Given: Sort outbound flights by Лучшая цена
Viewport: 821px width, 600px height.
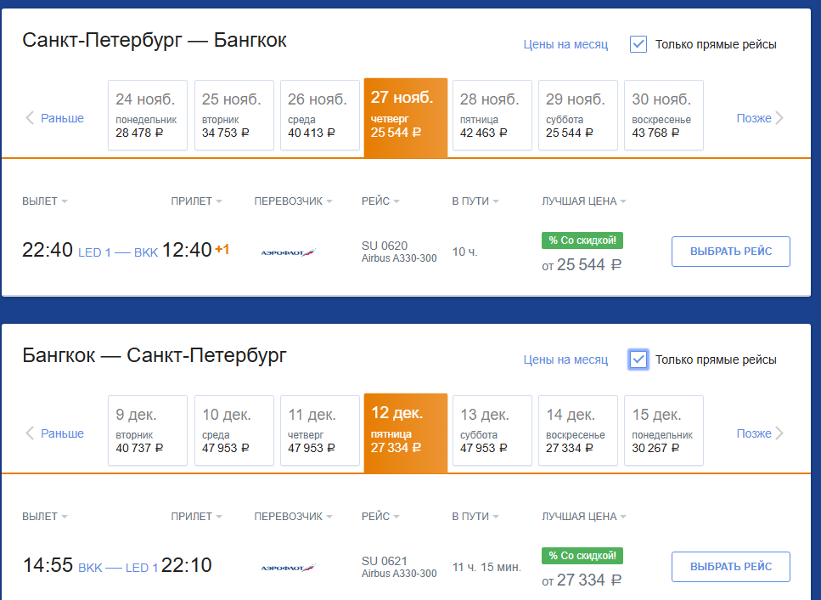Looking at the screenshot, I should pyautogui.click(x=584, y=201).
